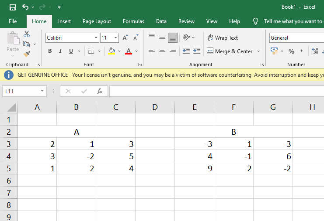Open the Formulas tab
The image size is (324, 221).
tap(133, 21)
